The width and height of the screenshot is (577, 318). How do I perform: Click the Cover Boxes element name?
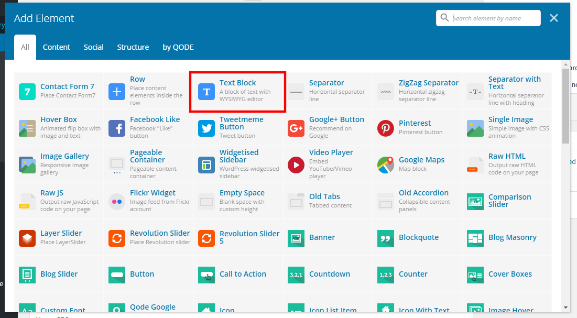click(x=510, y=274)
